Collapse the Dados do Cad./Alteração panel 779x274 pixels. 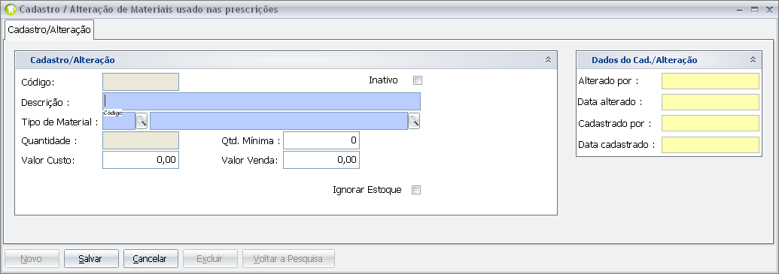point(753,60)
